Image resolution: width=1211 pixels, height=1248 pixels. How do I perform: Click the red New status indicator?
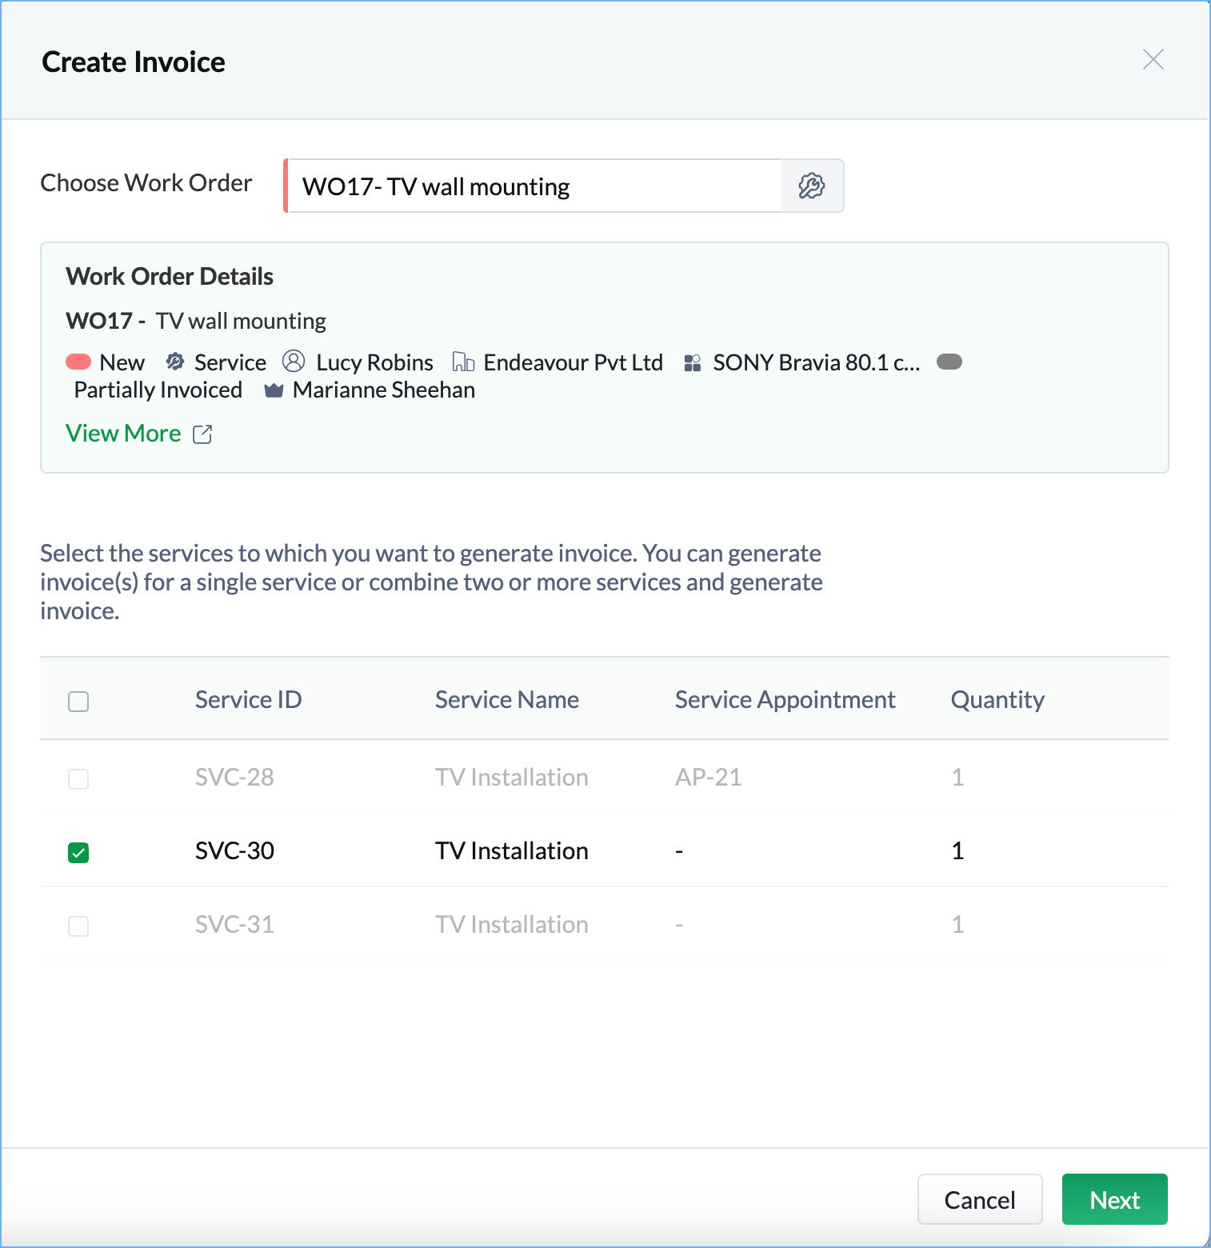click(78, 362)
